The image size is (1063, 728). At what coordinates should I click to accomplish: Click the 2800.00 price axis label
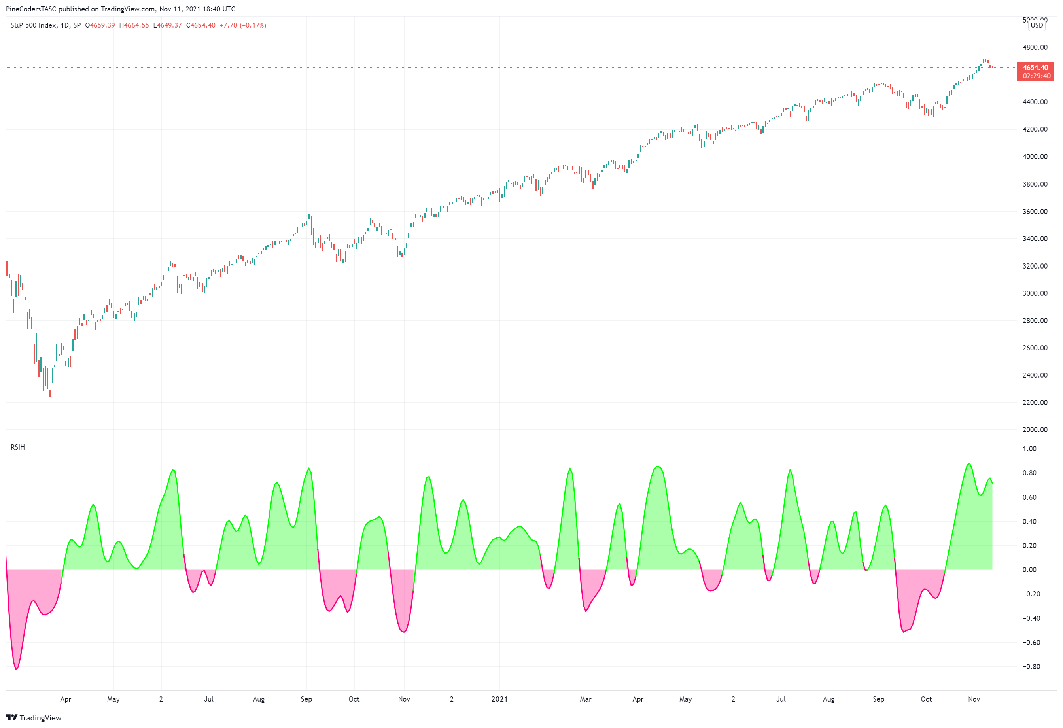coord(1035,321)
